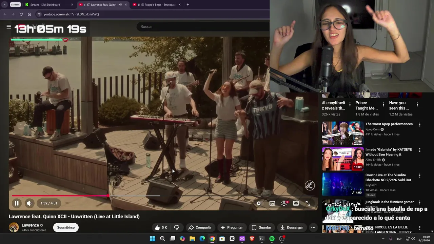
Task: Click the youtube.com address bar URL
Action: coord(71,14)
